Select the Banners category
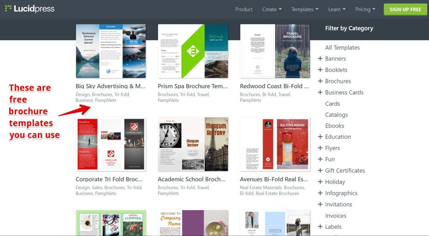Viewport: 429px width, 236px height. point(335,58)
